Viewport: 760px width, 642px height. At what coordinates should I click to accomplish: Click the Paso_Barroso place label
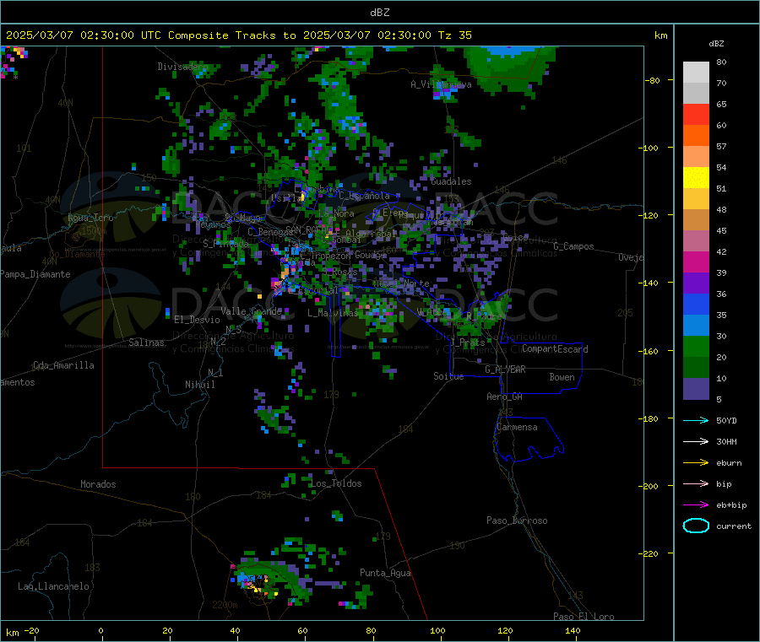(x=517, y=521)
